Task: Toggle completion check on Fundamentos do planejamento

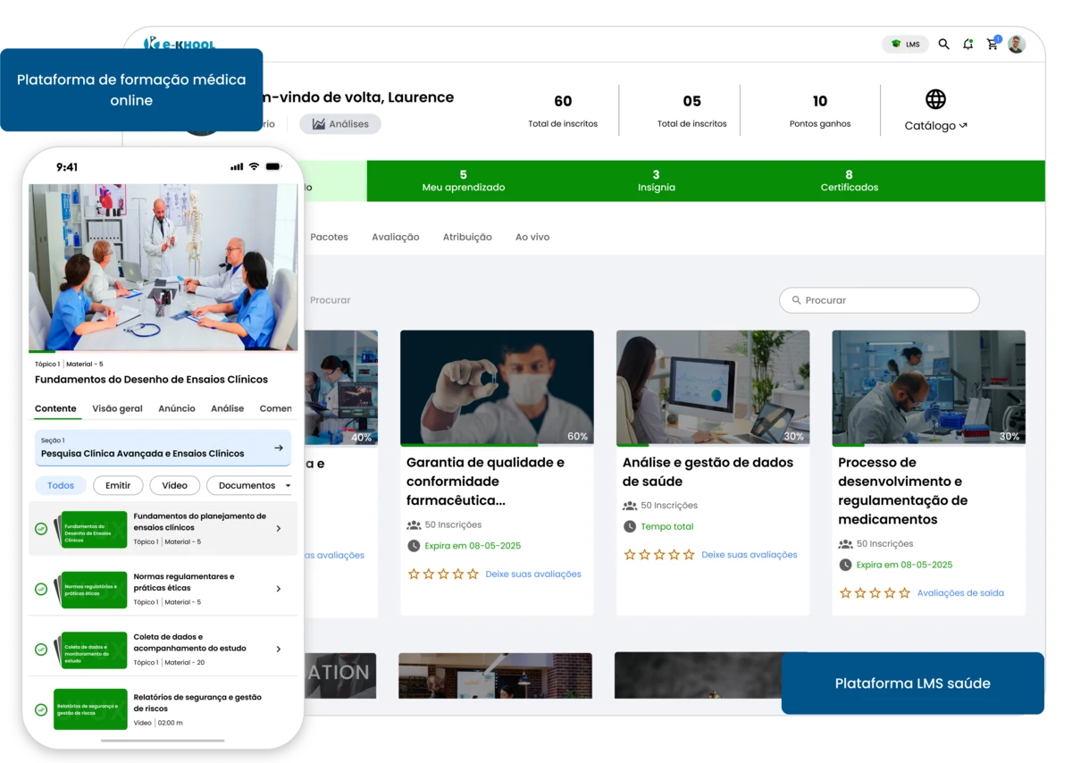Action: pos(41,528)
